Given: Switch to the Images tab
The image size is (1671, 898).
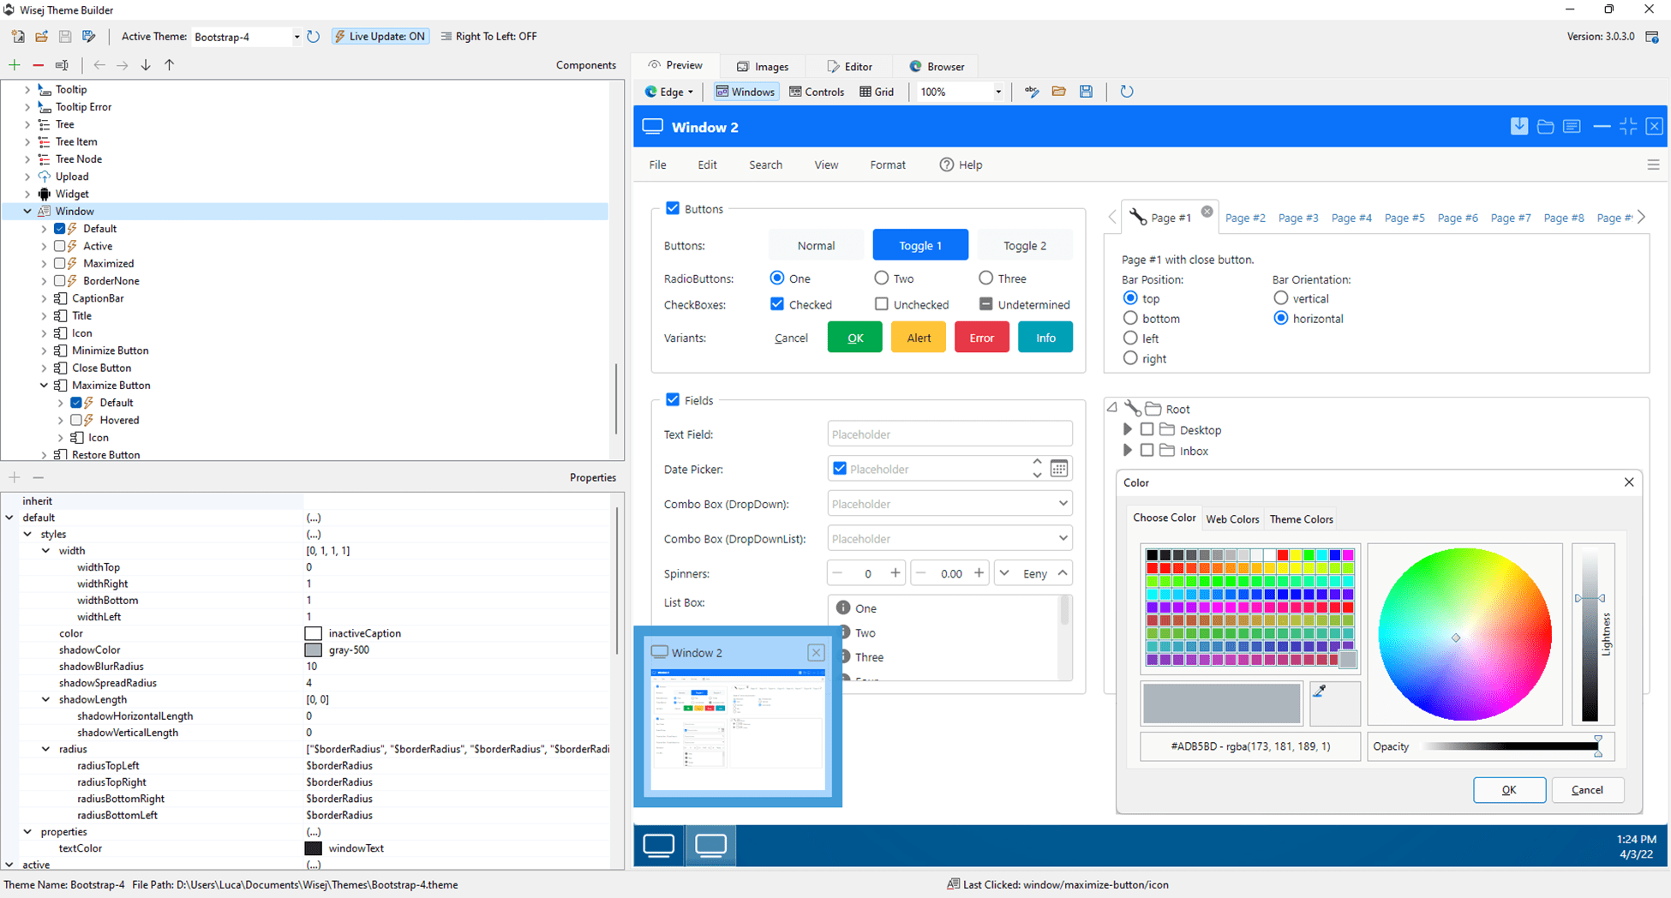Looking at the screenshot, I should [763, 67].
